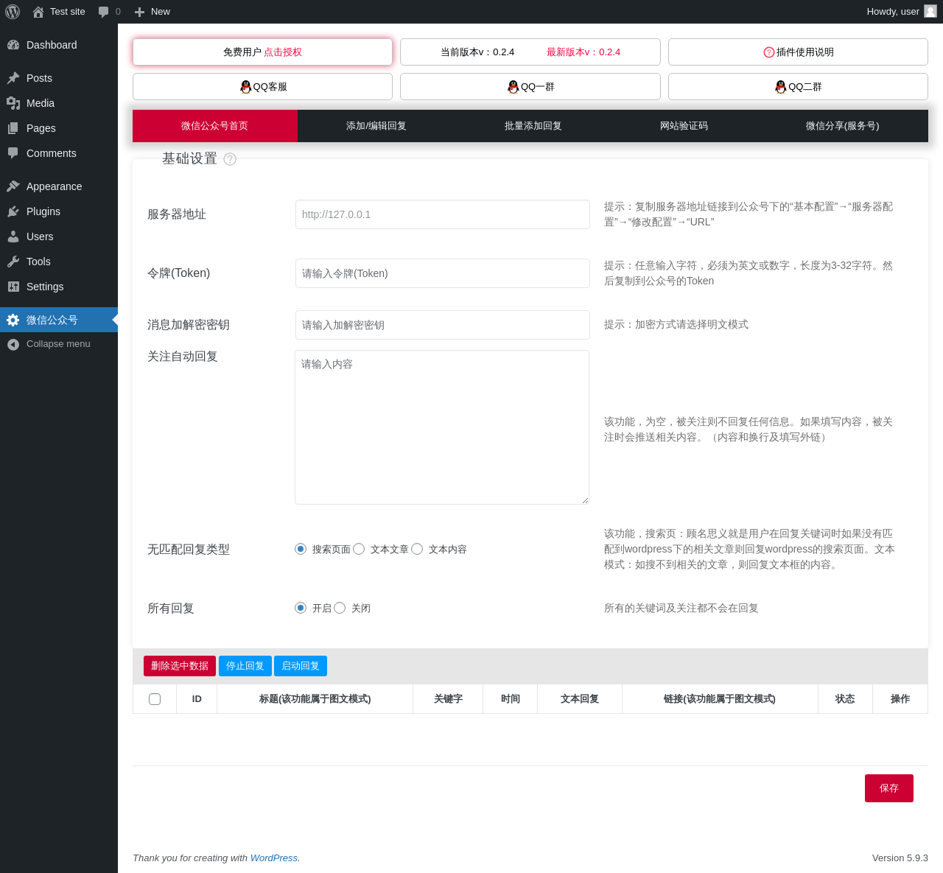
Task: Click the 插件使用说明 question mark icon
Action: [769, 52]
